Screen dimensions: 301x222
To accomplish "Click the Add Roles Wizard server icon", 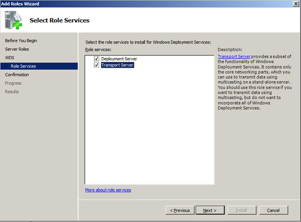I will click(13, 20).
